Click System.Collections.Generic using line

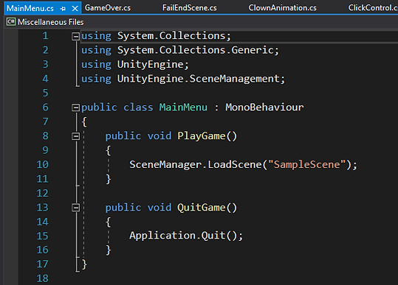pos(180,50)
